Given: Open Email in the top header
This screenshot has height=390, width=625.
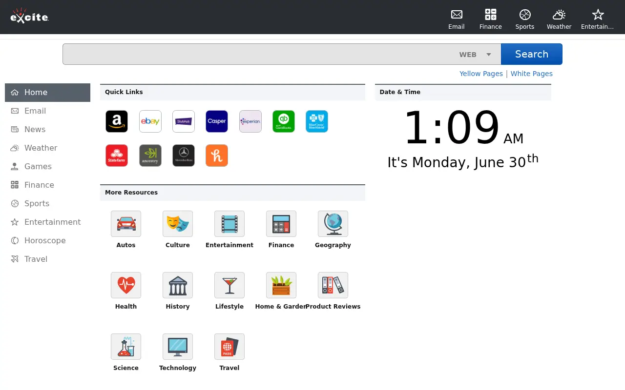Looking at the screenshot, I should pos(457,19).
